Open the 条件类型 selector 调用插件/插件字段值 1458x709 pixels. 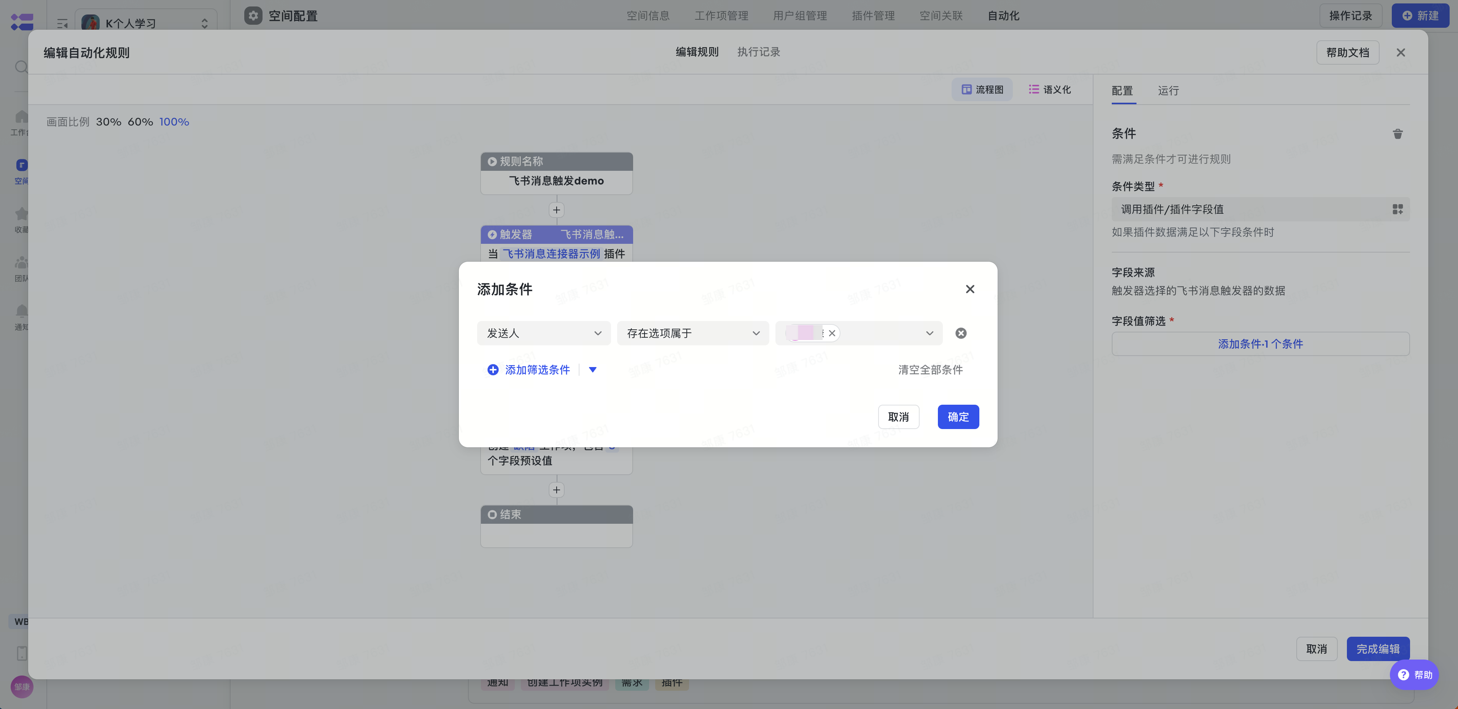1260,209
